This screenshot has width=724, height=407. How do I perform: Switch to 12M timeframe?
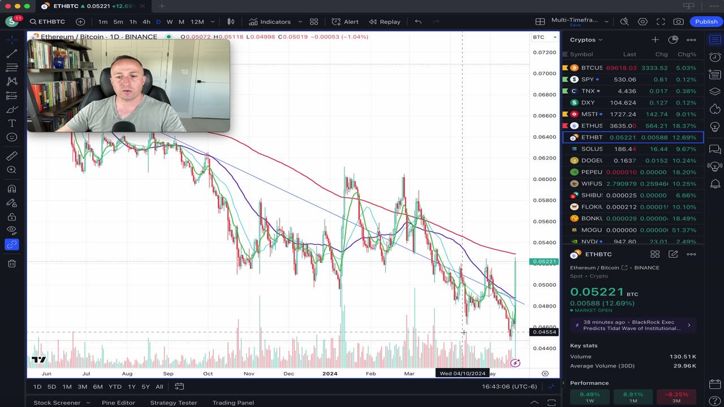coord(197,21)
